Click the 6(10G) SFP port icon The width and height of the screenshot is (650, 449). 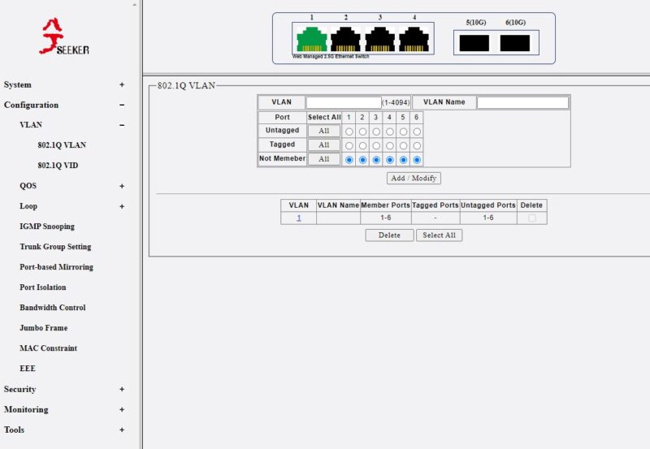click(x=515, y=43)
